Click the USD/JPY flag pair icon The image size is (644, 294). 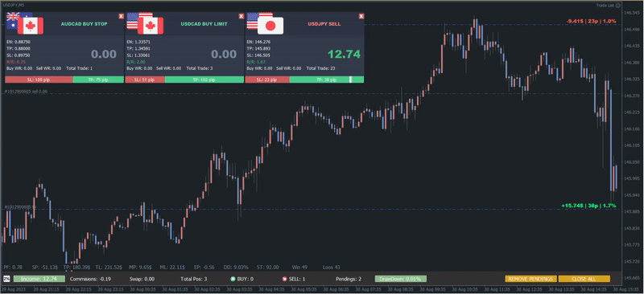click(x=265, y=23)
